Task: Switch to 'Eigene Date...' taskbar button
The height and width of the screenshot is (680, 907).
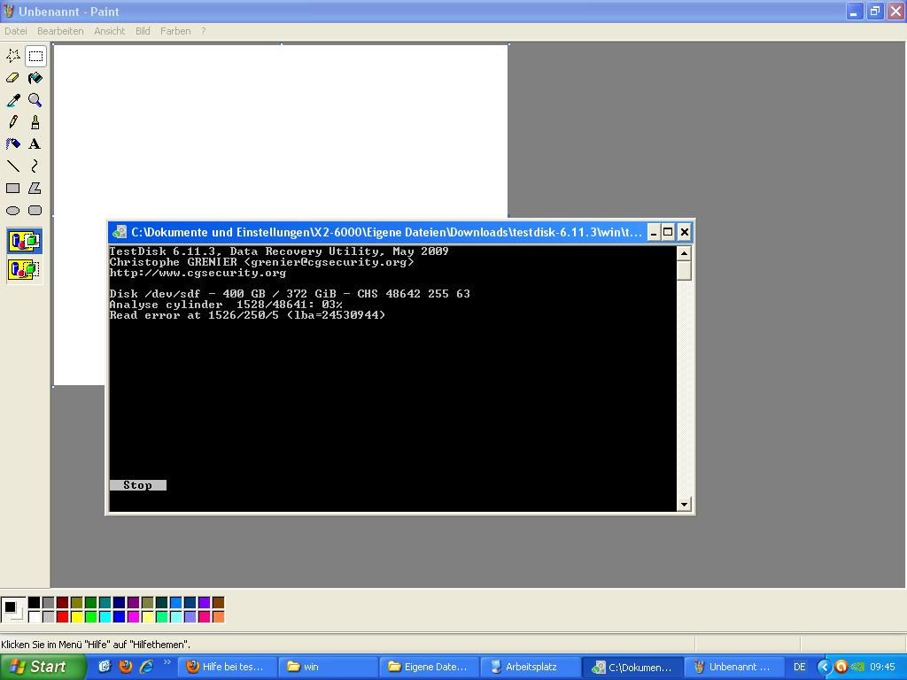Action: [430, 667]
